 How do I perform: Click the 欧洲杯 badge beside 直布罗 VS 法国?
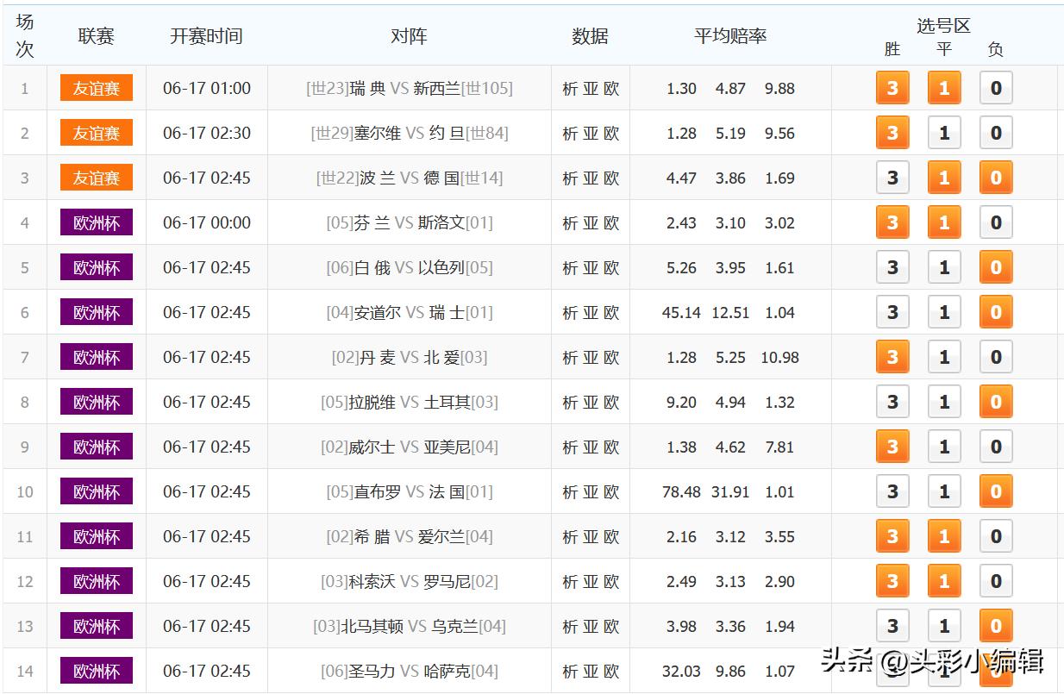(96, 491)
